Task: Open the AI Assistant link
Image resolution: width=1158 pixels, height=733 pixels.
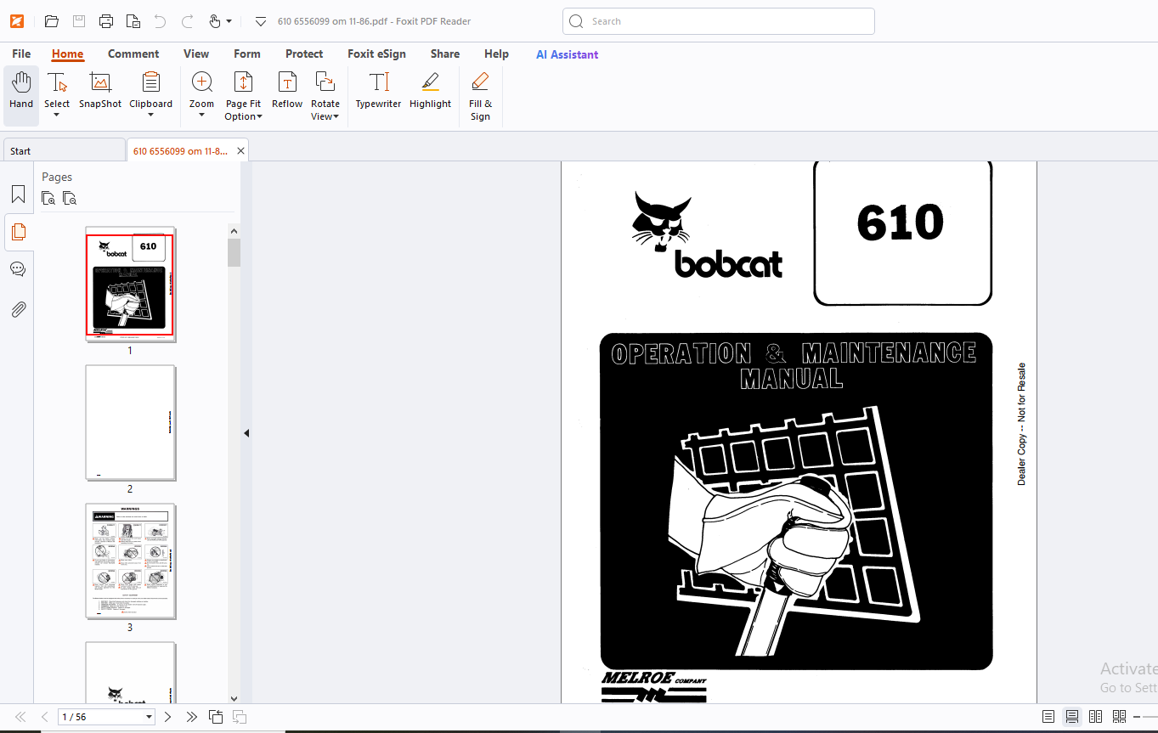Action: [x=567, y=54]
